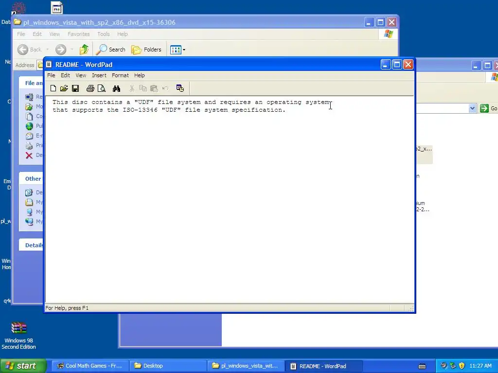Create a new document in WordPad
Screen dimensions: 498x373
pyautogui.click(x=53, y=88)
